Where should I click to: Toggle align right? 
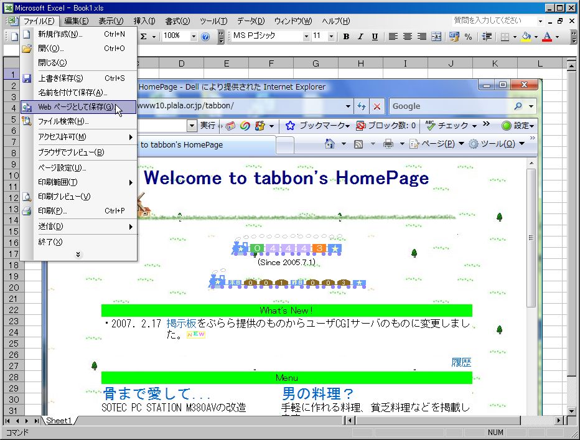point(422,36)
